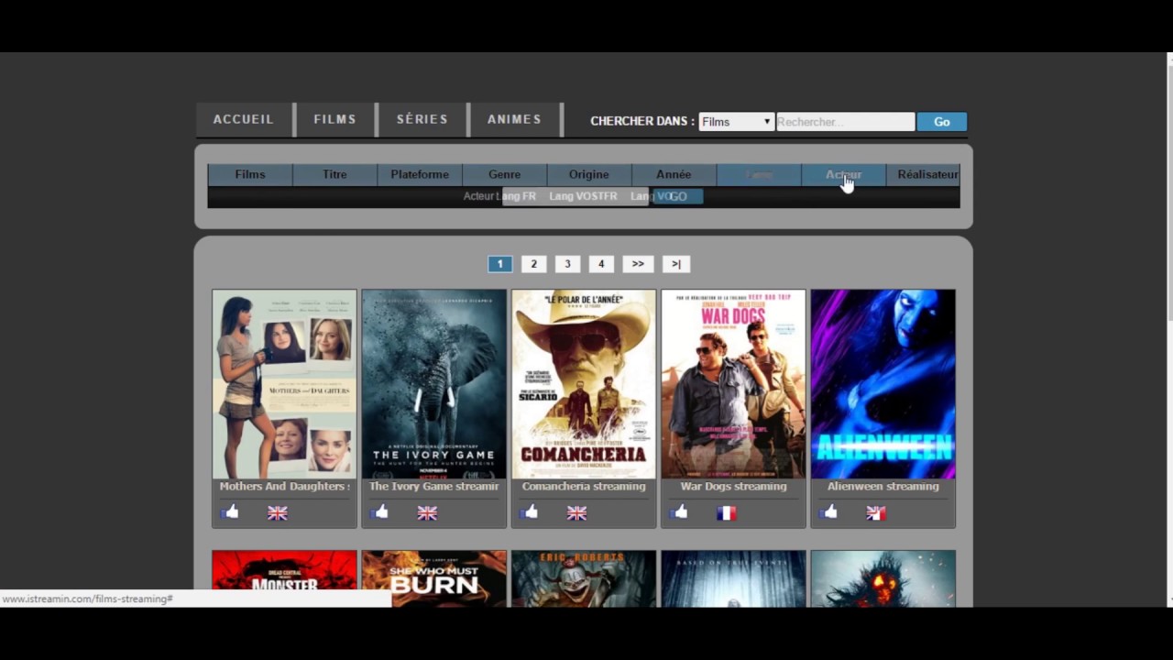Click the War Dogs streaming title link
Image resolution: width=1173 pixels, height=660 pixels.
click(x=733, y=487)
